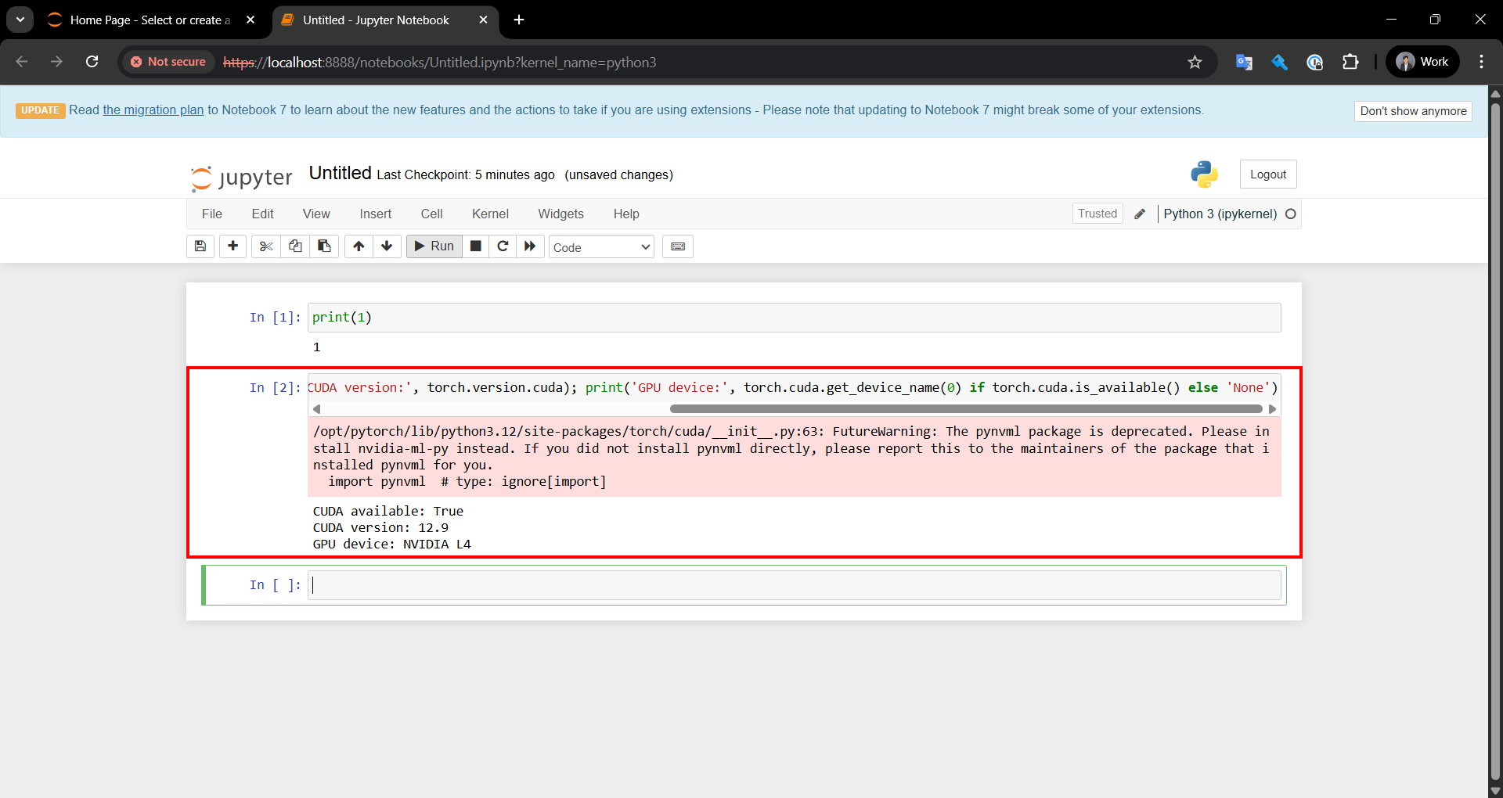The image size is (1503, 798).
Task: Copy selected cells icon
Action: click(x=295, y=246)
